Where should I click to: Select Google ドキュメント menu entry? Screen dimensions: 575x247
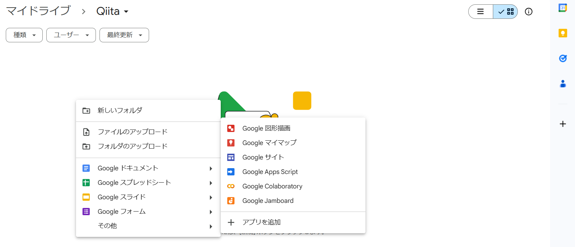(148, 168)
